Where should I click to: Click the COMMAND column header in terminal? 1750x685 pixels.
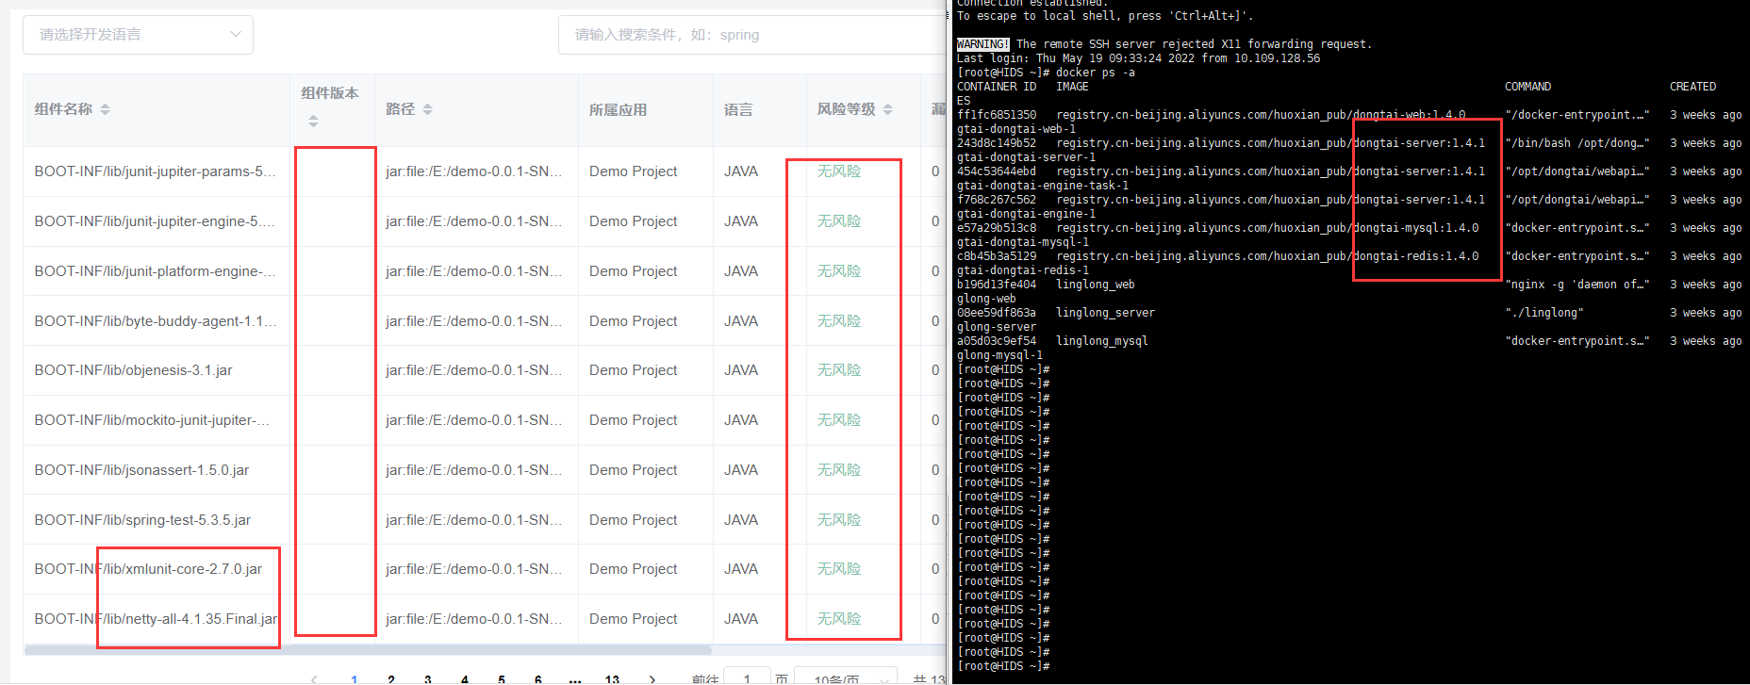click(1528, 87)
